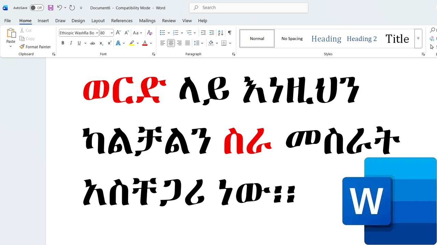
Task: Open underline style dropdown arrow
Action: 85,43
